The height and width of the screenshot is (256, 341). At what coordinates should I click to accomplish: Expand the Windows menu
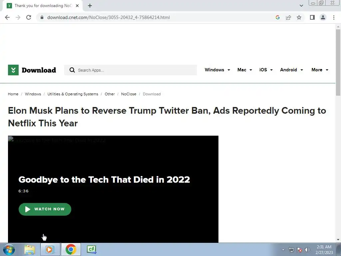pos(217,70)
